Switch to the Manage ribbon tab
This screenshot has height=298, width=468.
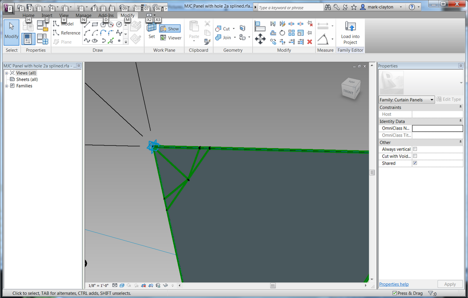coord(83,15)
